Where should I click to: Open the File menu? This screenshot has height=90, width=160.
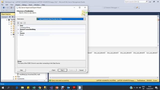point(2,5)
